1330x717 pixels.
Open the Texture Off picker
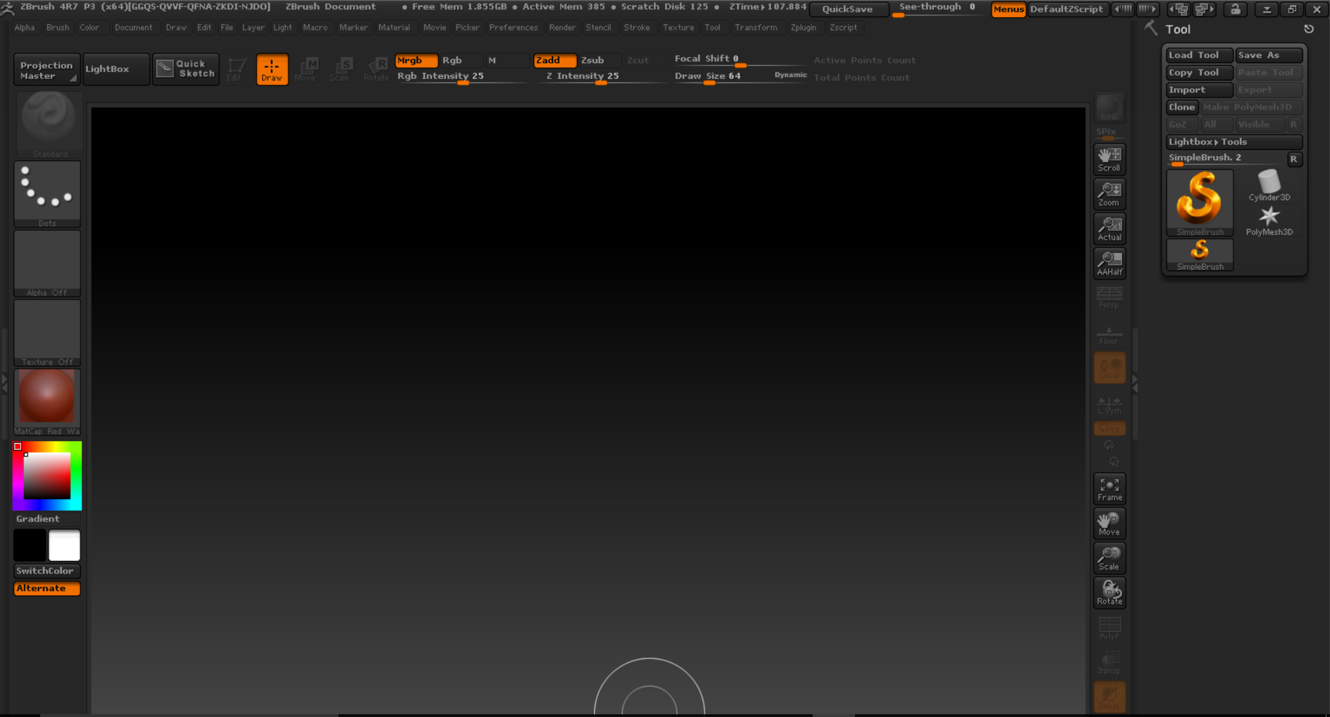(47, 333)
